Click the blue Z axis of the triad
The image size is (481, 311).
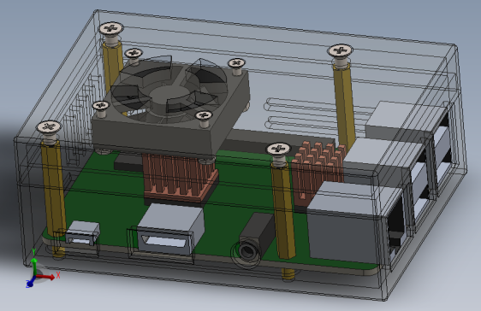pos(30,282)
